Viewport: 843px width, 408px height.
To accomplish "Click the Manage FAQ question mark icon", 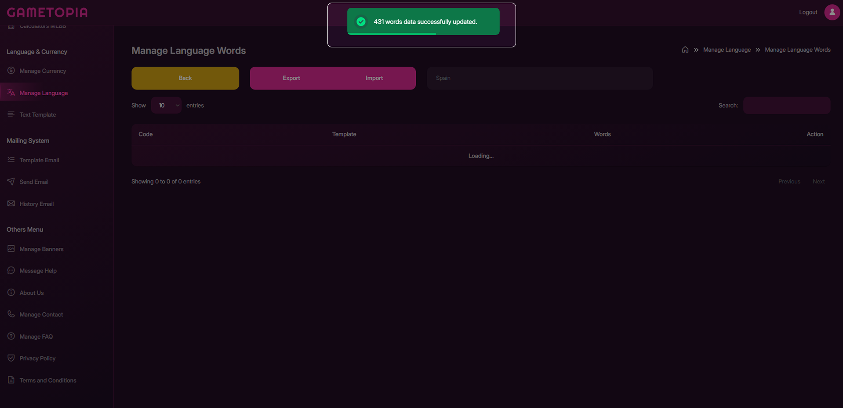I will click(x=11, y=336).
